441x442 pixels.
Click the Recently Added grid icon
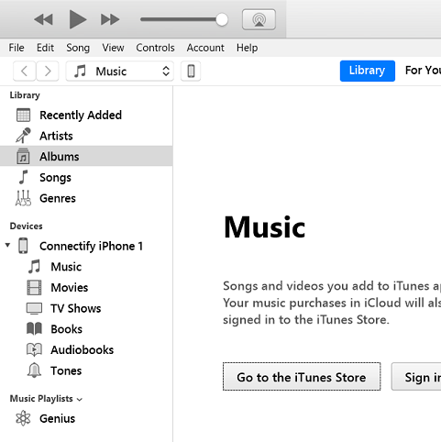(x=23, y=116)
